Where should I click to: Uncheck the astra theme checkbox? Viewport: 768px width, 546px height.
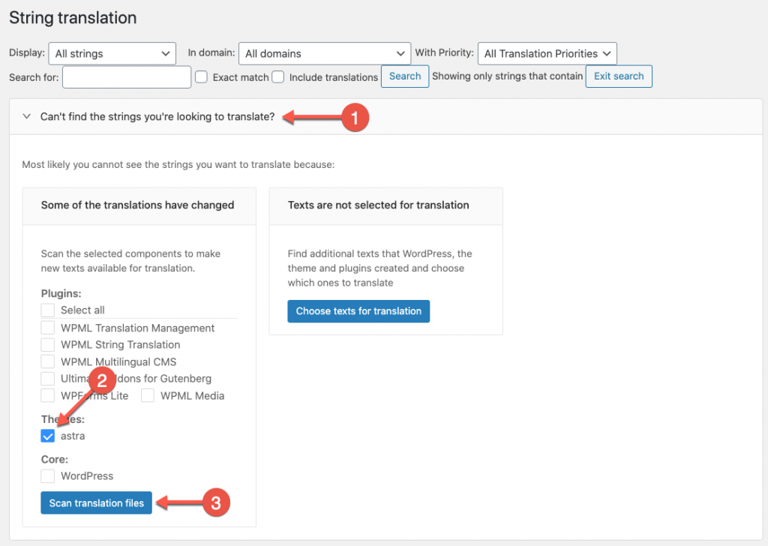[47, 436]
